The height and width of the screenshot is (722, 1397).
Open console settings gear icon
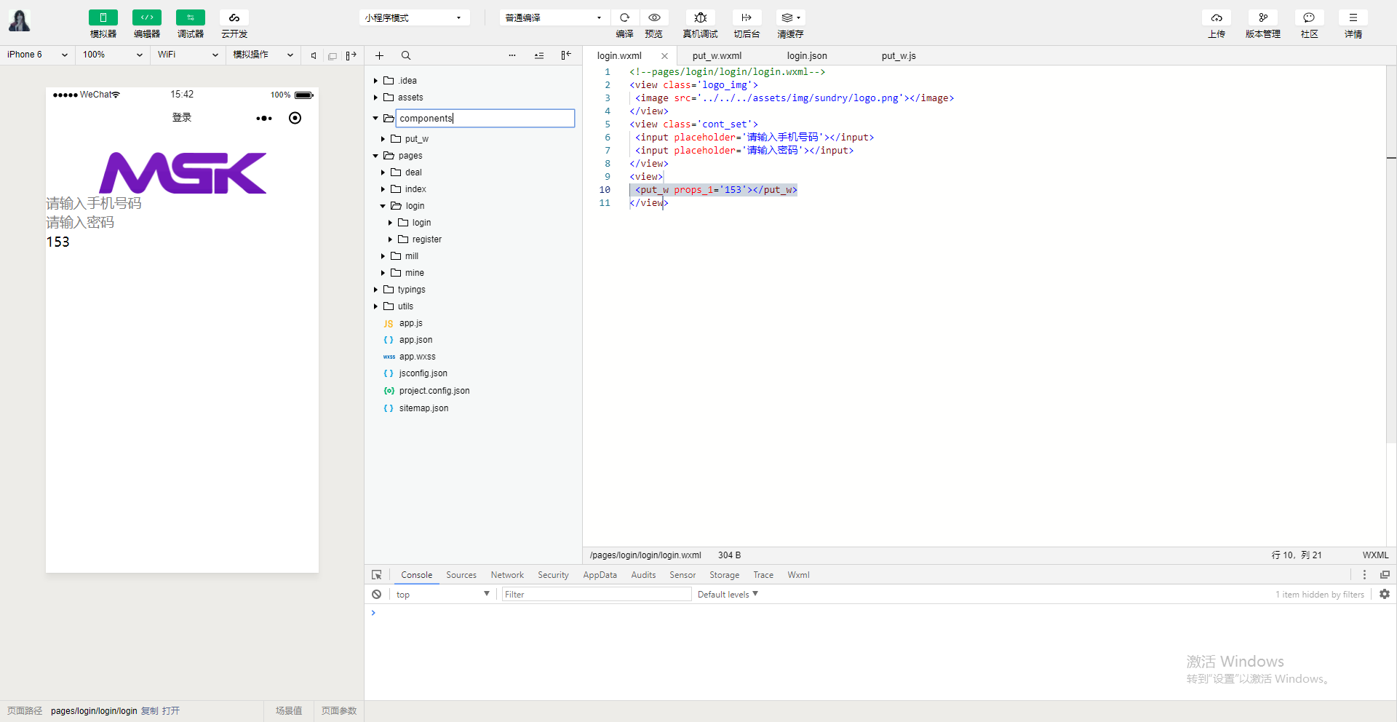click(x=1384, y=595)
